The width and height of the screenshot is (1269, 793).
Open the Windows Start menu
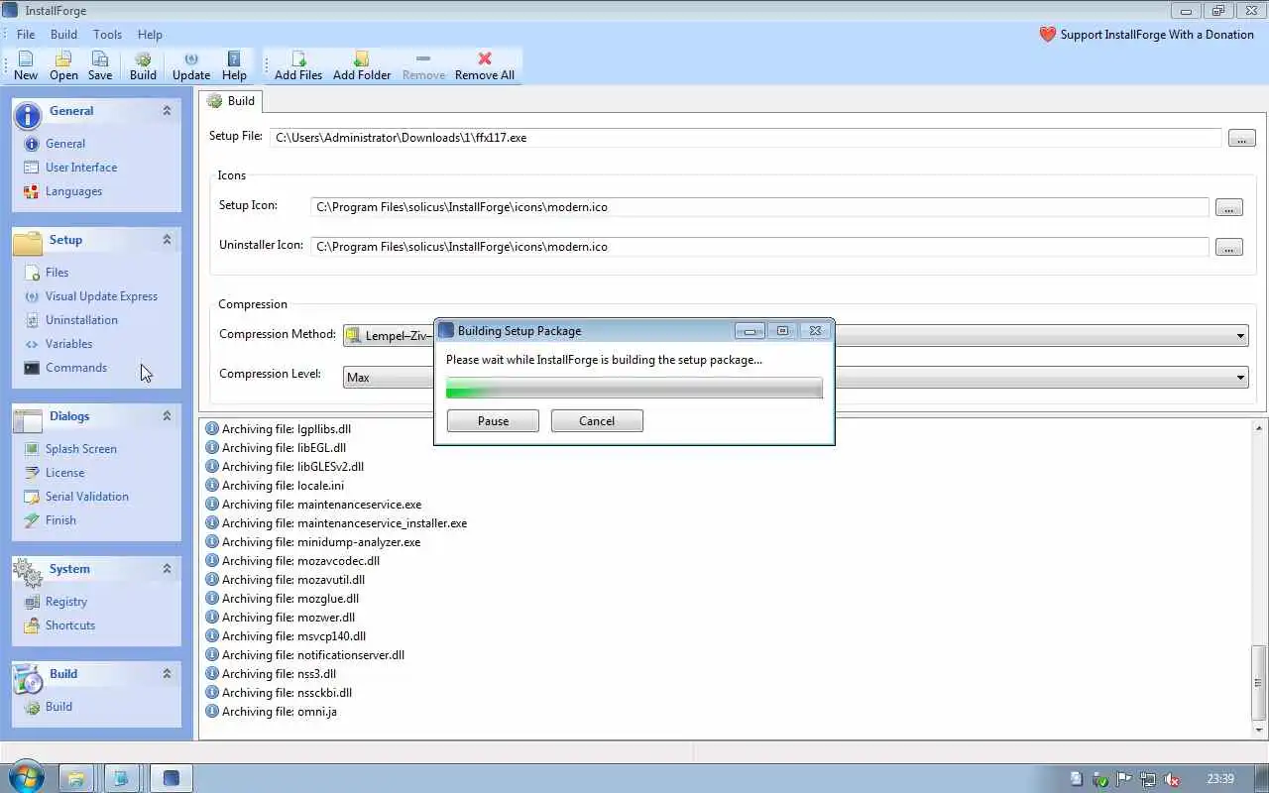click(x=25, y=778)
